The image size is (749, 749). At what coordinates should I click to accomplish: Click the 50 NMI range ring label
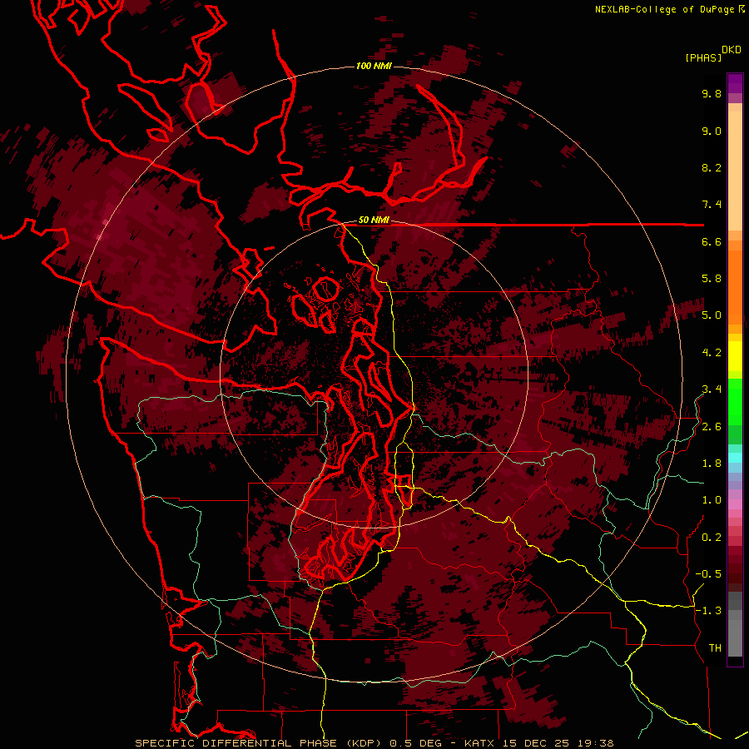click(x=374, y=221)
